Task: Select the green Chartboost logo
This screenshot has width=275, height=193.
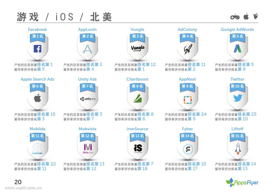Action: point(137,98)
